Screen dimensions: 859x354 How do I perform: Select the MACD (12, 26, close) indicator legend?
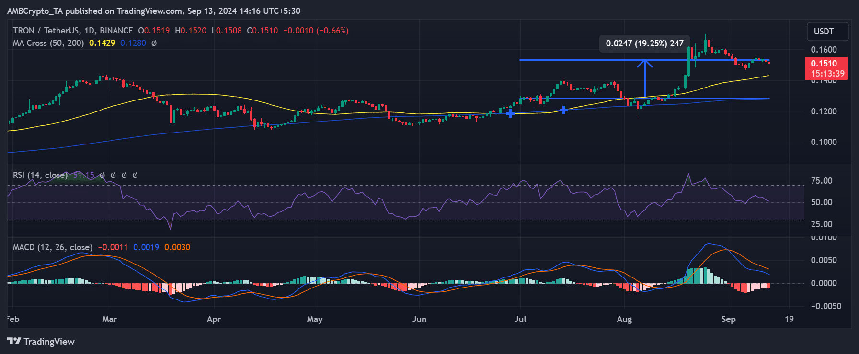click(x=53, y=247)
